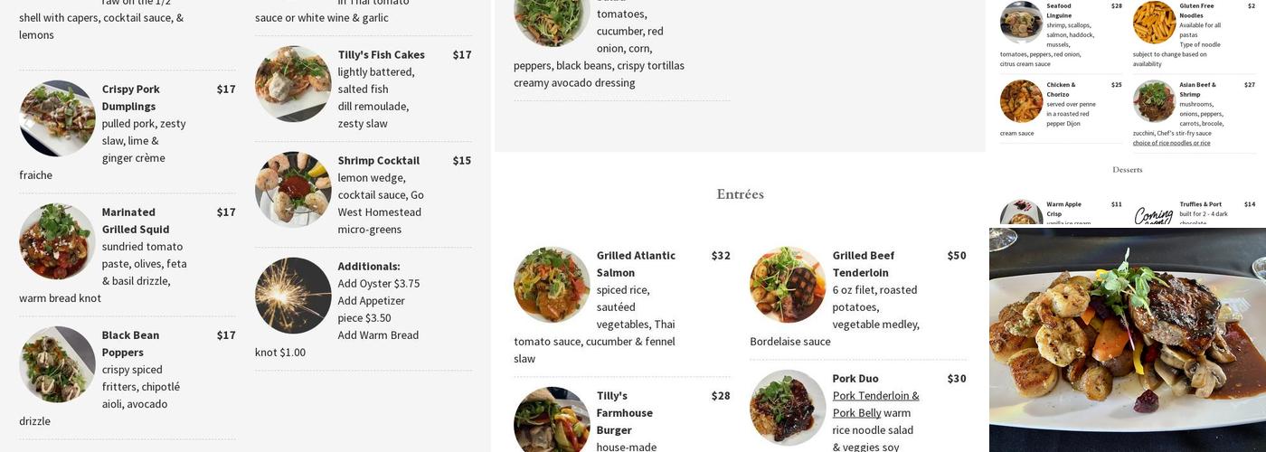Click the Entrées section heading
This screenshot has width=1266, height=452.
[740, 194]
